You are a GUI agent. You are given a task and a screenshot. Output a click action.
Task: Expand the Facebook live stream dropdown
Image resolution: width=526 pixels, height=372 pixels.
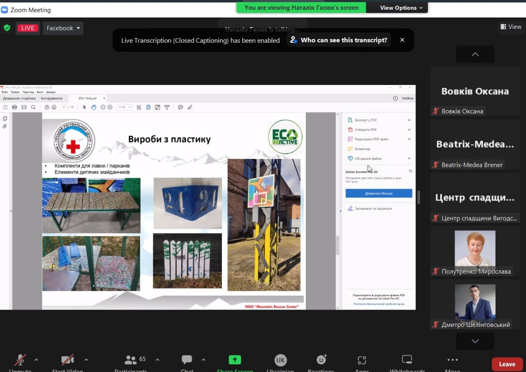click(x=63, y=28)
